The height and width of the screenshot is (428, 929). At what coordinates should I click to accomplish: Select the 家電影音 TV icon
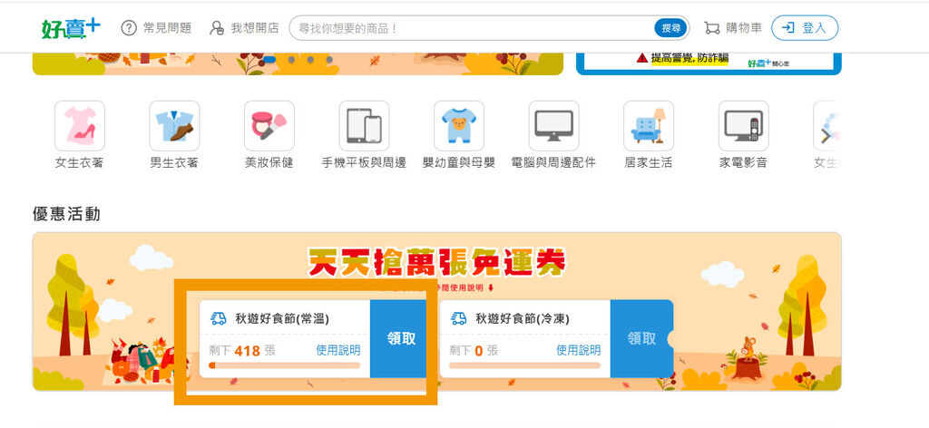(x=743, y=125)
